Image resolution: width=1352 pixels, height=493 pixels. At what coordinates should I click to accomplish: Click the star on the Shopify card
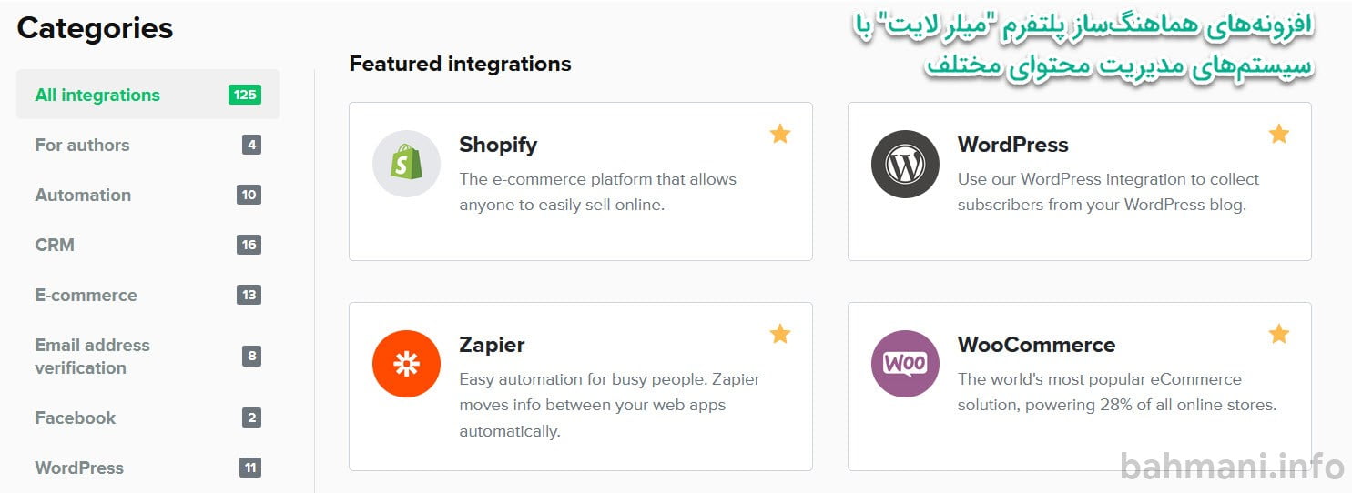click(780, 135)
